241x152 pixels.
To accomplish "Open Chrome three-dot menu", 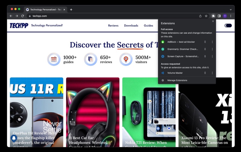I will click(x=231, y=16).
